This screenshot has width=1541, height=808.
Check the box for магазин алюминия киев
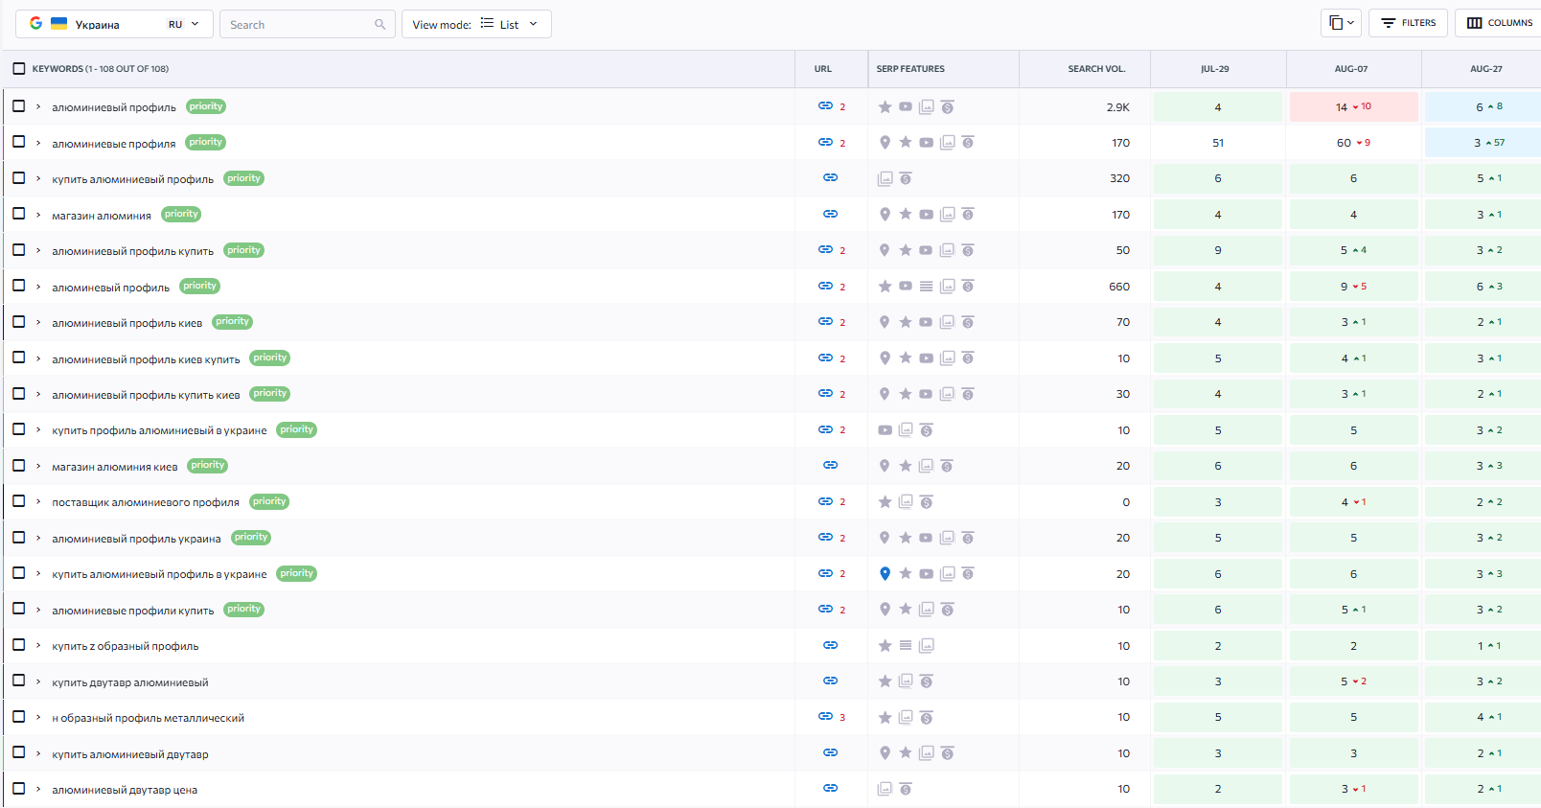19,465
